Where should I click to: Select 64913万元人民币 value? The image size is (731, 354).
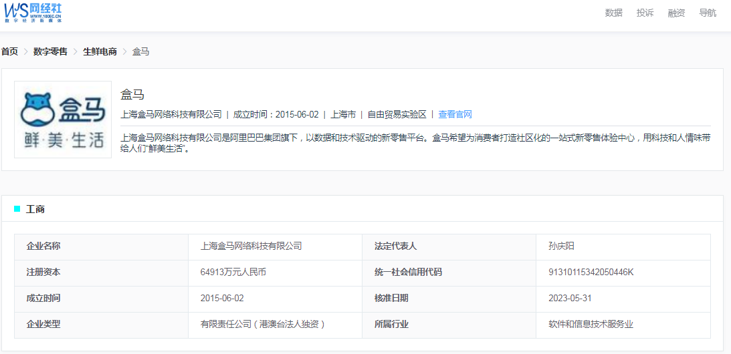coord(233,273)
